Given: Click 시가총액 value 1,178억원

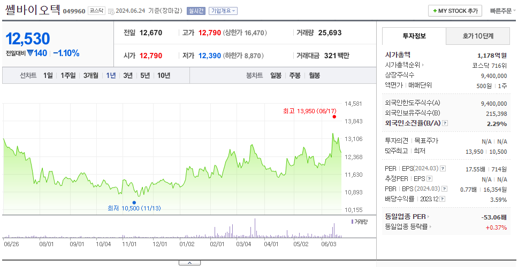Looking at the screenshot, I should tap(492, 56).
